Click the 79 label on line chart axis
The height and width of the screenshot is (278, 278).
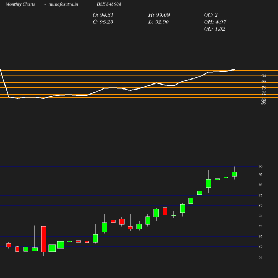264,87
